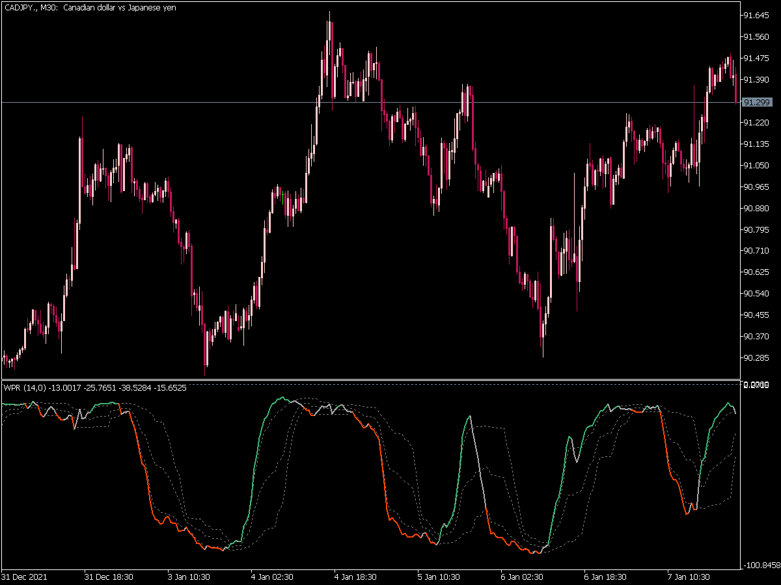Click the 91.475 price axis label
The image size is (781, 585).
point(756,58)
